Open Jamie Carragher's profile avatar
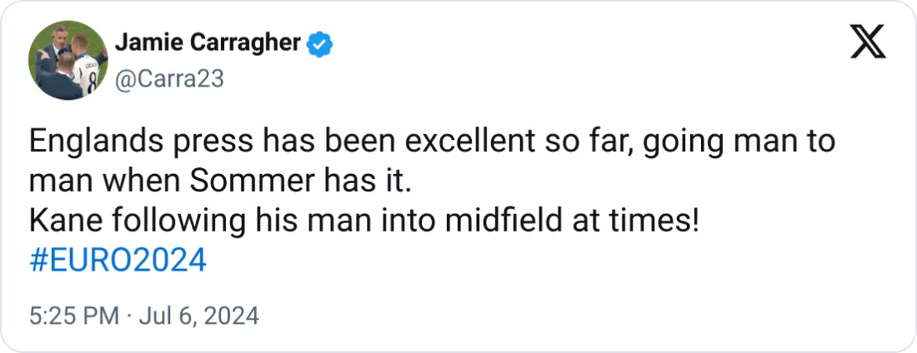This screenshot has height=353, width=917. coord(68,60)
